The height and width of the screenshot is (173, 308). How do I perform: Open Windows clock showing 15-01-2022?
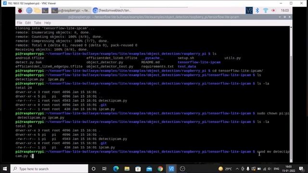click(288, 169)
